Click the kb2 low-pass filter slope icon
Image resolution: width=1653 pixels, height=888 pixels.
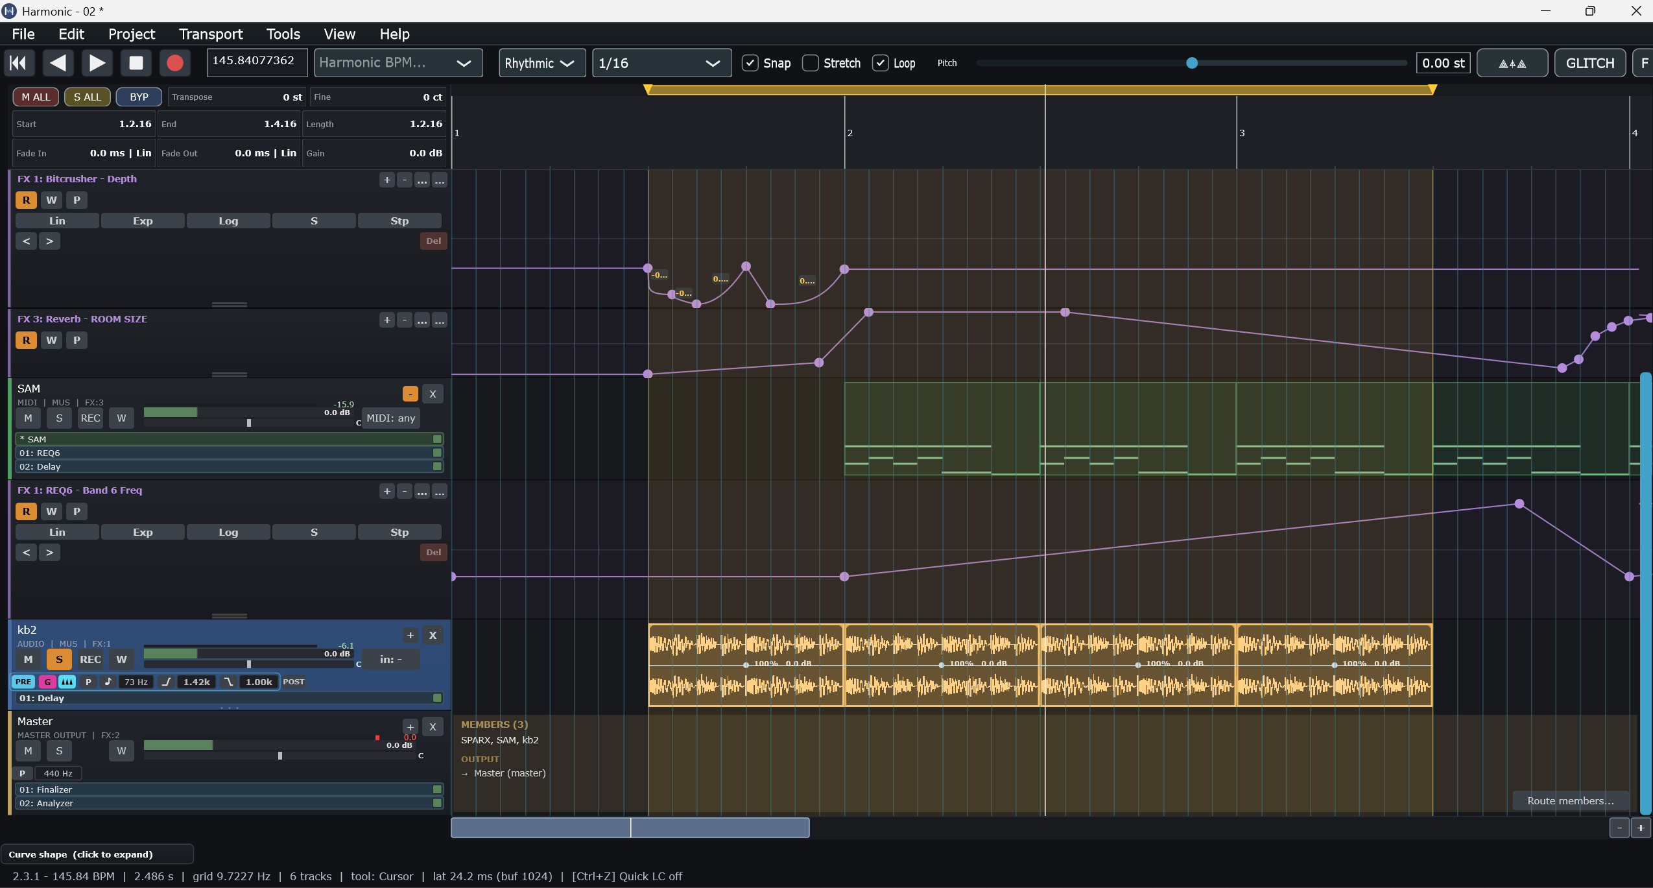pos(228,682)
